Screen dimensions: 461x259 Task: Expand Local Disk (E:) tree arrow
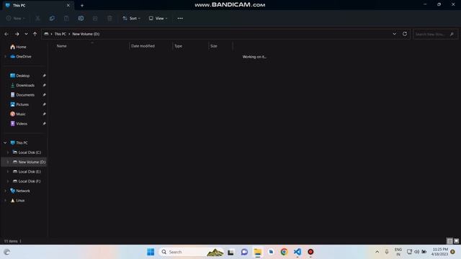[x=8, y=171]
